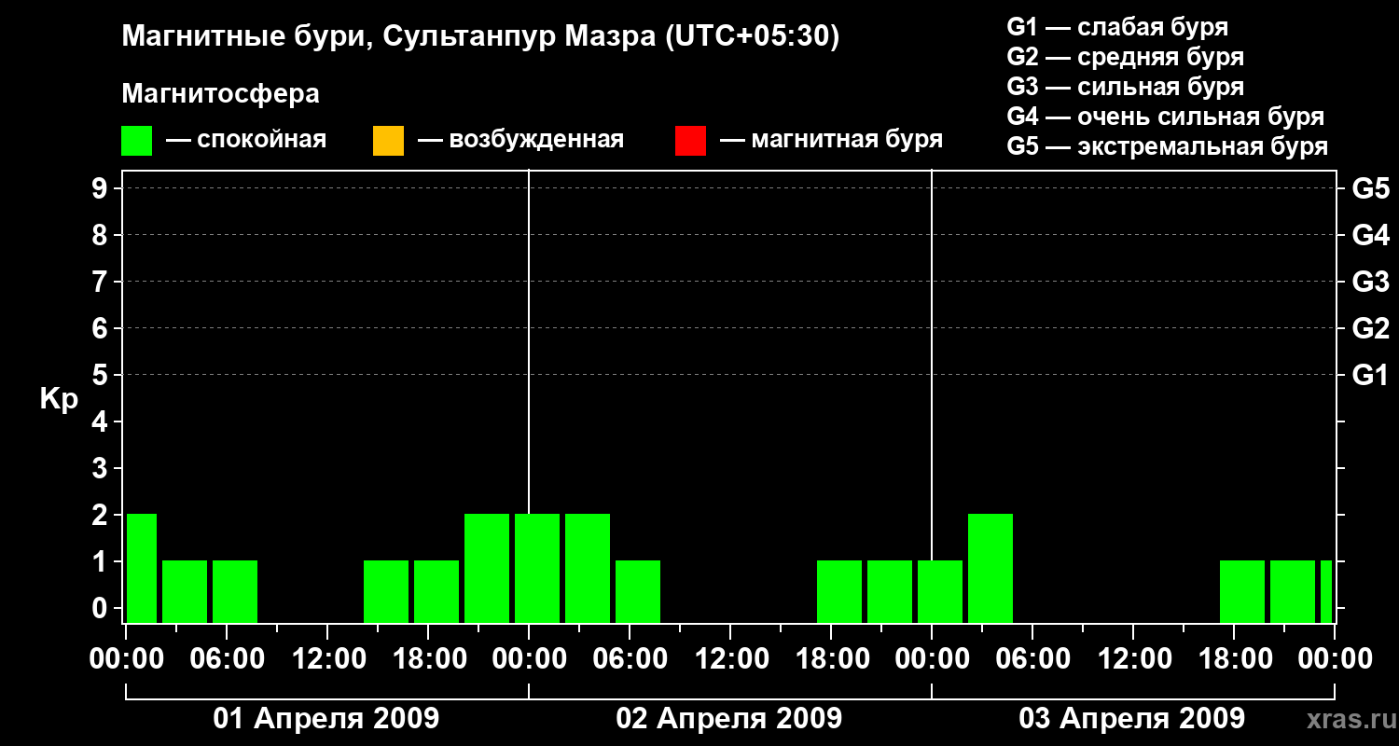Select the date label 03 Апреля 2009
1399x746 pixels.
(x=1132, y=719)
